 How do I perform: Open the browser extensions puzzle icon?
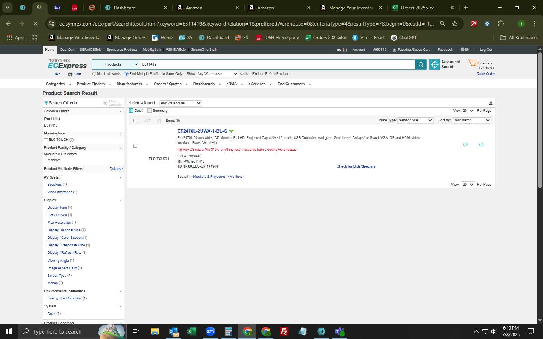(501, 24)
